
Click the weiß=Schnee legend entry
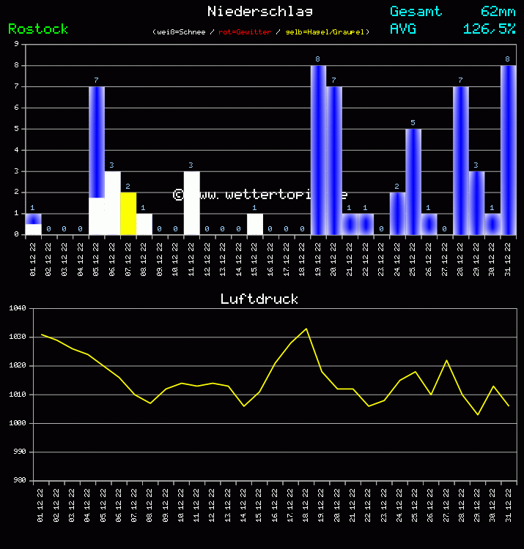[184, 32]
